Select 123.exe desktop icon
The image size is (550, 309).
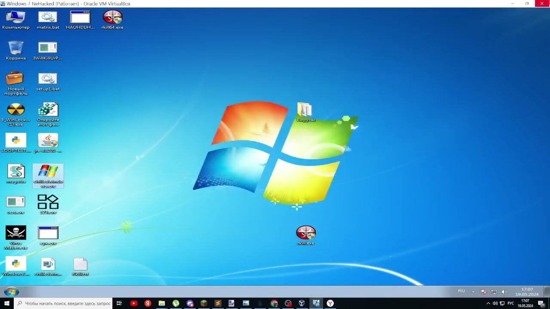click(x=48, y=205)
